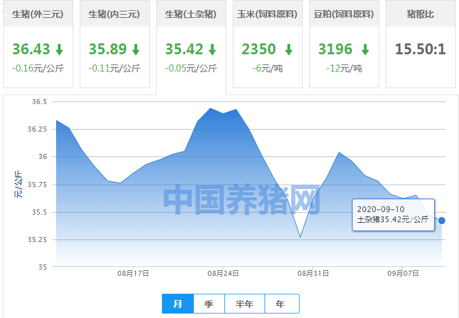Open the 猪粮比 ratio tab
Screen dimensions: 459x318
click(x=421, y=13)
